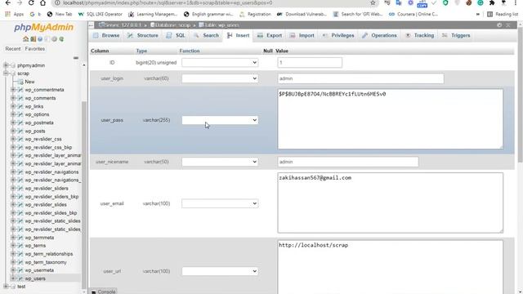Viewport: 523px width, 294px height.
Task: Click user_login value field containing admin
Action: [x=360, y=78]
